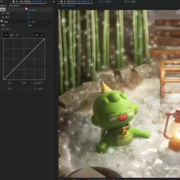180x180 pixels.
Task: Click the 다시 설정 button under the curve
Action: (x=38, y=89)
